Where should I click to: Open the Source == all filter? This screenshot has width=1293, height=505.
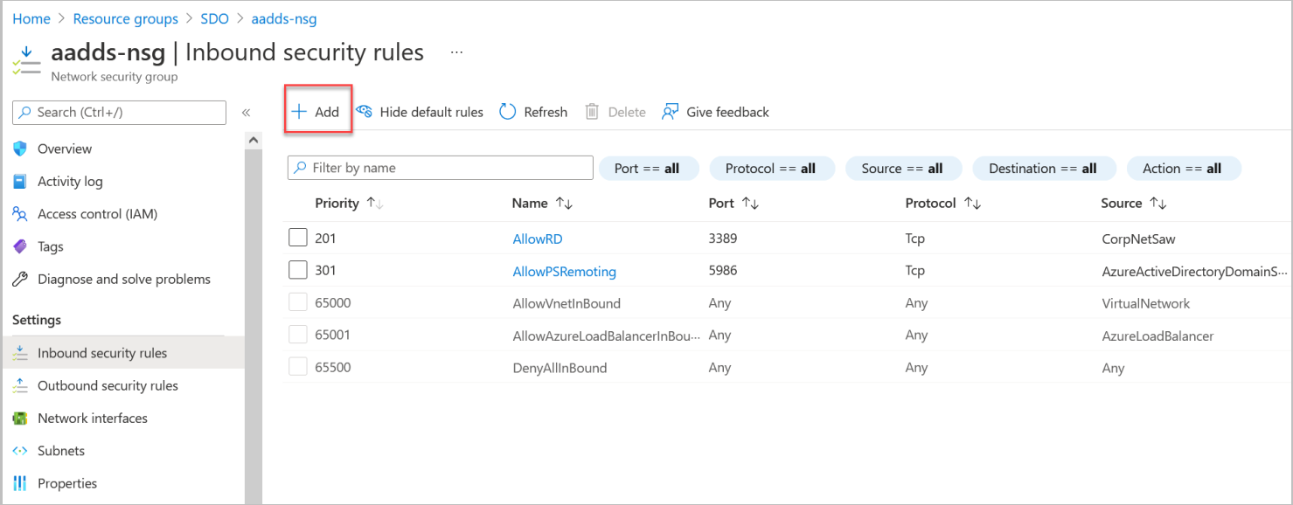903,169
